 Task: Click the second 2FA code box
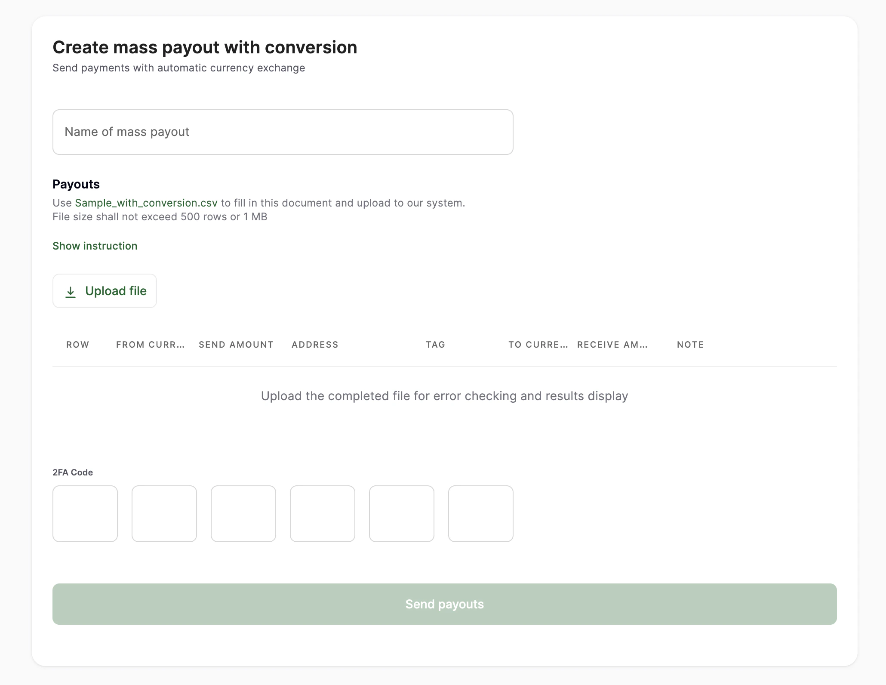[x=164, y=514]
